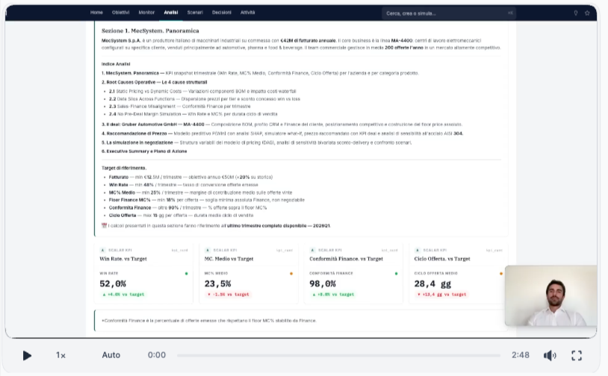The width and height of the screenshot is (608, 376).
Task: Click index item 2.2 Data Silos Across Functions
Action: 205,98
